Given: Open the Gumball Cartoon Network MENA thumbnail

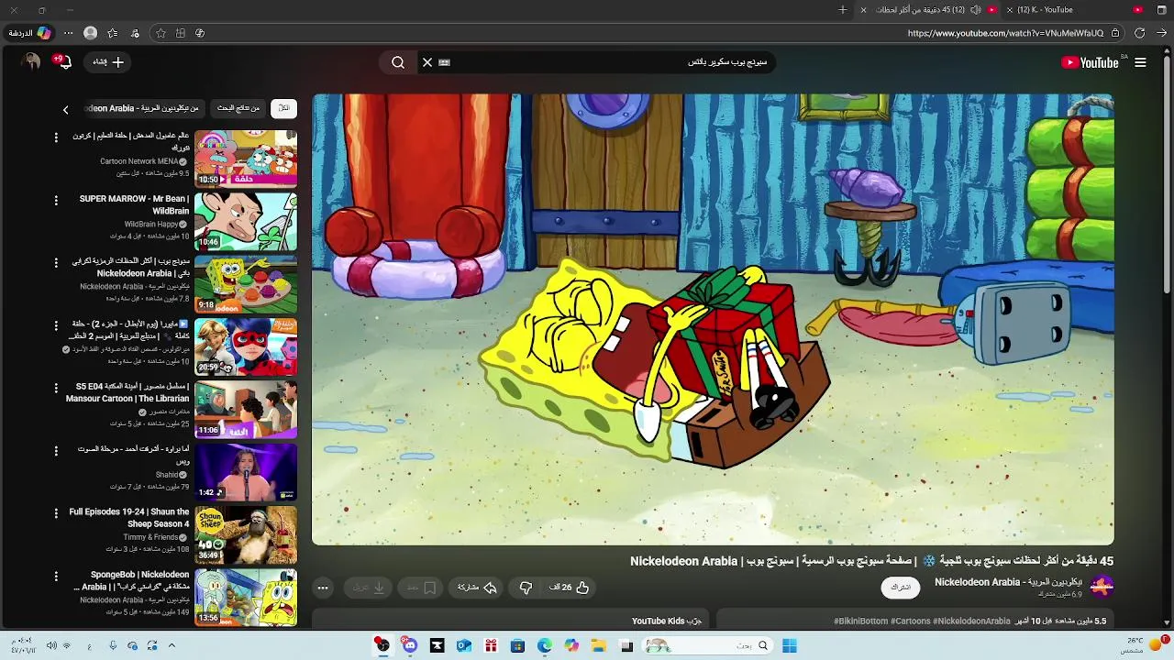Looking at the screenshot, I should pos(246,158).
